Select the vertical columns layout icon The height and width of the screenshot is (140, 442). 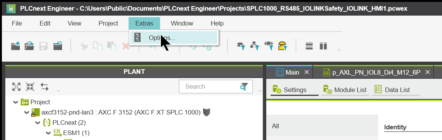323,46
